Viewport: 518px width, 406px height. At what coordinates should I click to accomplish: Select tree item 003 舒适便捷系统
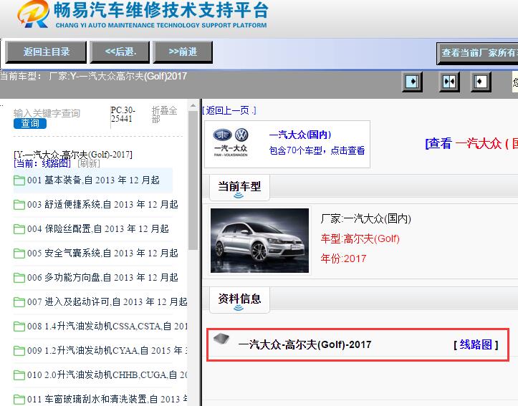pos(102,205)
